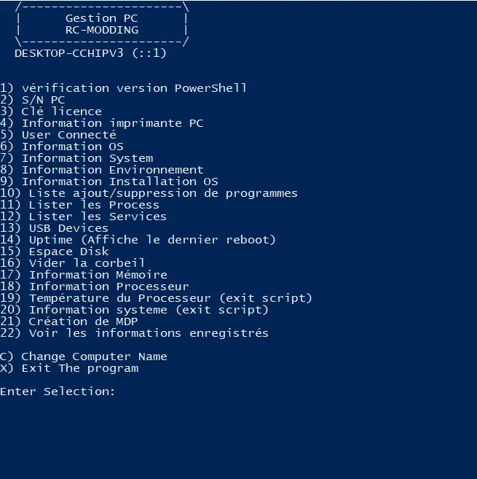This screenshot has width=477, height=479.
Task: Select Liste ajout/suppression de programmes
Action: [x=149, y=193]
